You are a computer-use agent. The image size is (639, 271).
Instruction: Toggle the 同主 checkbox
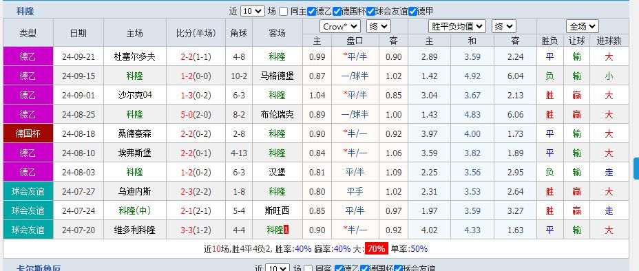[x=284, y=12]
